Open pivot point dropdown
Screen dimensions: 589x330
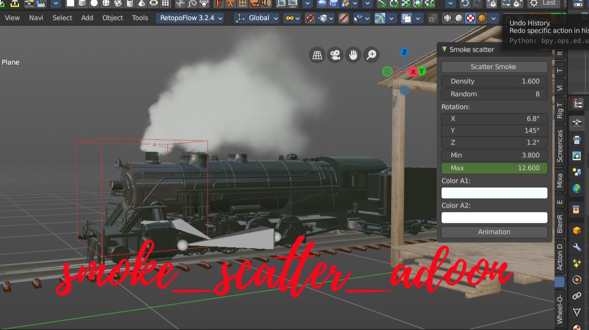pyautogui.click(x=292, y=19)
